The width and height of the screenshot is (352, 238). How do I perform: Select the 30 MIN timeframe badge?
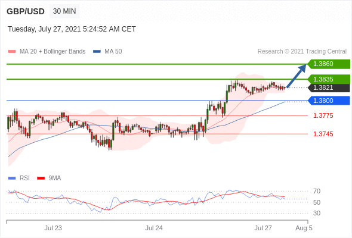64,11
